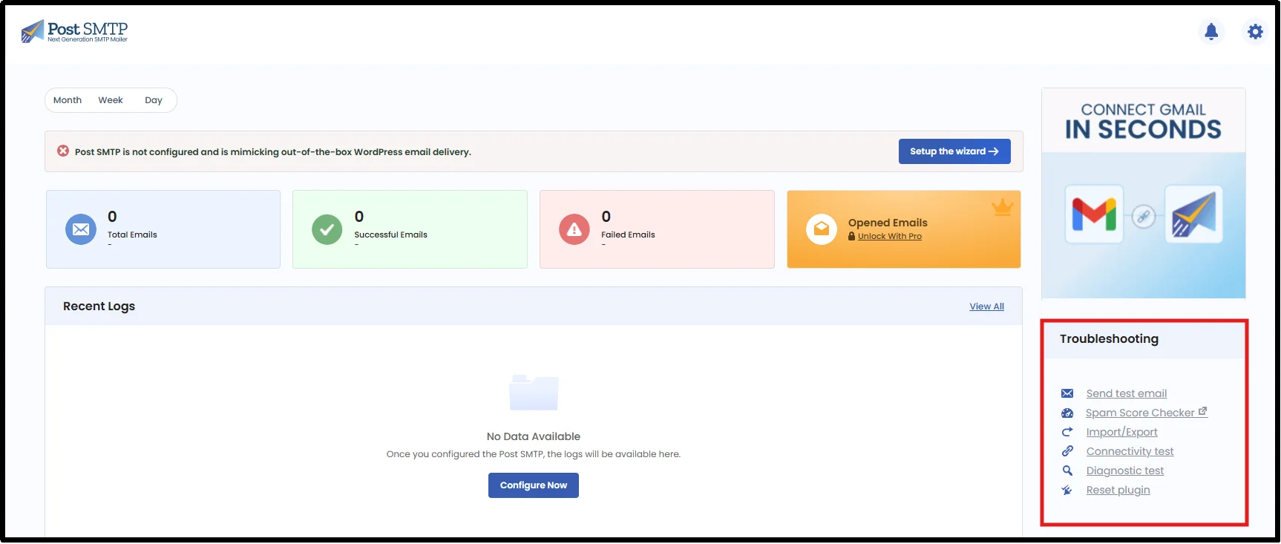Switch to the Day view
The image size is (1281, 544).
pyautogui.click(x=154, y=100)
